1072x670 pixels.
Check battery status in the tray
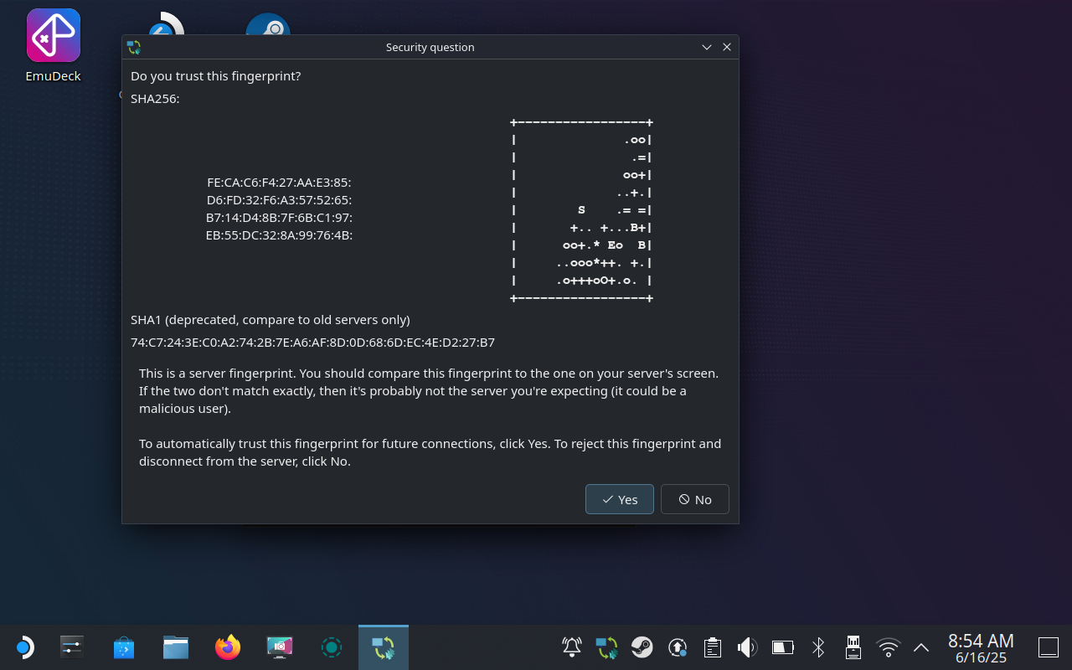(781, 647)
